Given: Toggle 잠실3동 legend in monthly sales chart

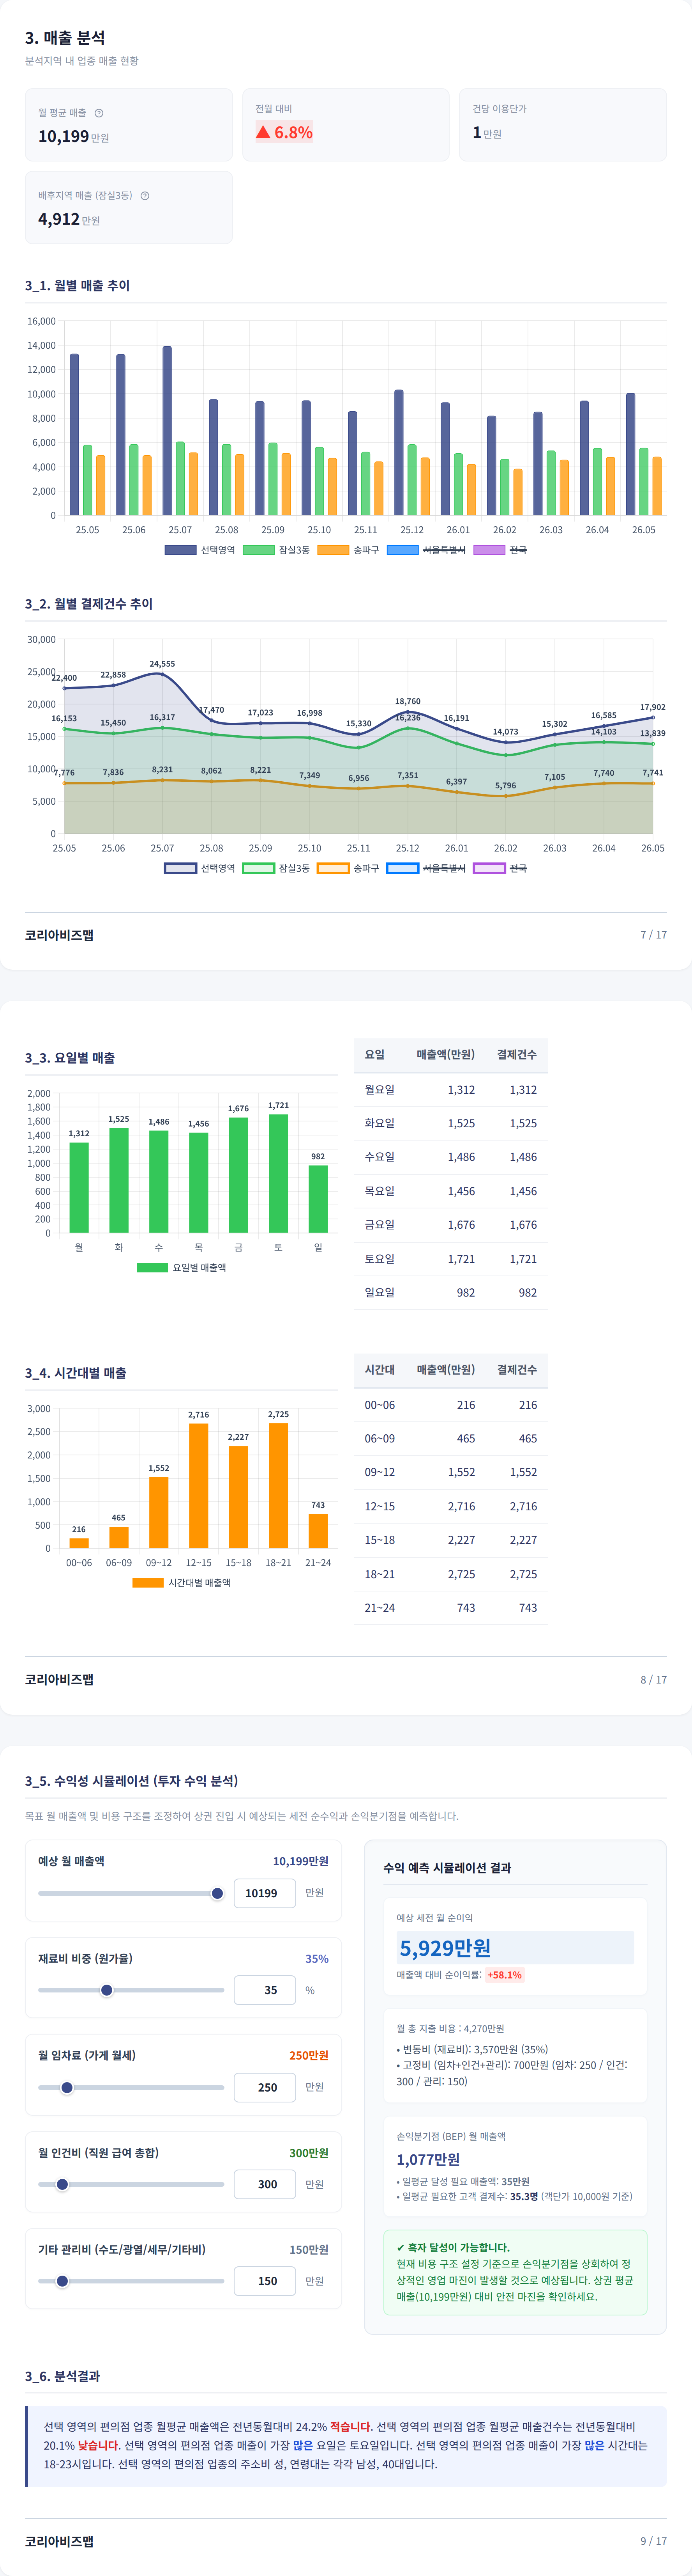Looking at the screenshot, I should 277,550.
